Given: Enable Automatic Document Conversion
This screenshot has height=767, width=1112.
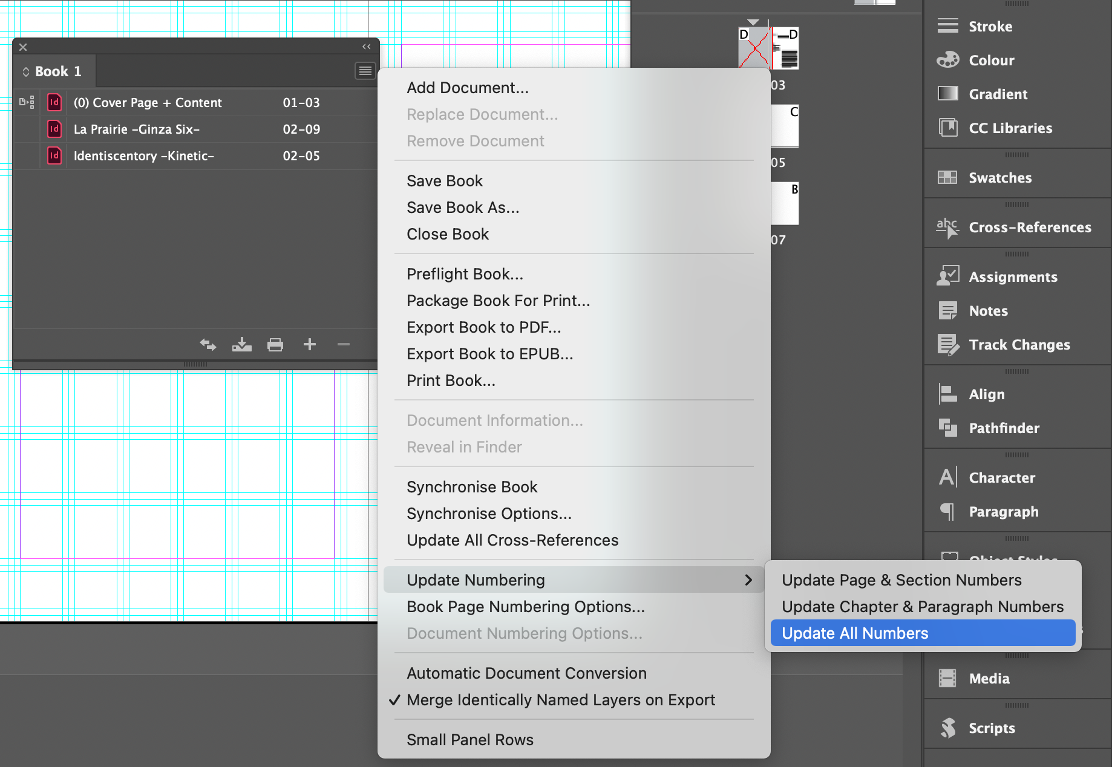Looking at the screenshot, I should pyautogui.click(x=526, y=673).
